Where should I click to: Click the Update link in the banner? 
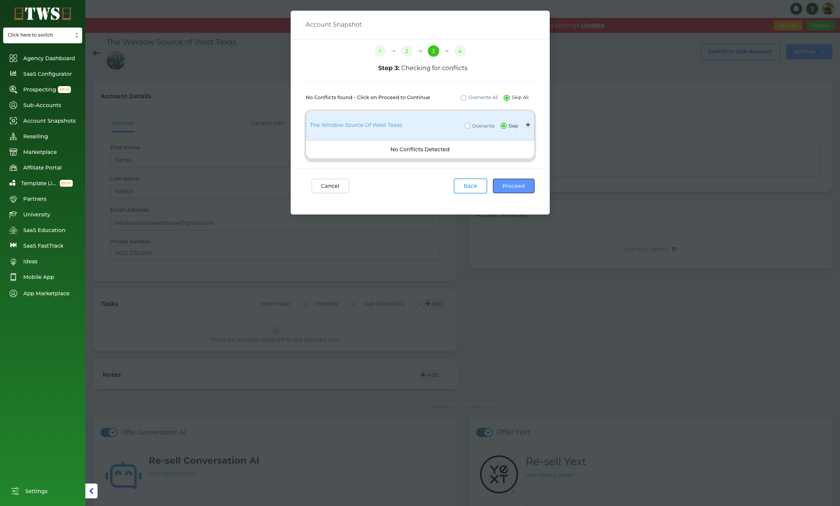point(592,25)
